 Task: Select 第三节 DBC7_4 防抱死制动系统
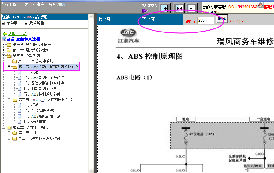(x=45, y=100)
